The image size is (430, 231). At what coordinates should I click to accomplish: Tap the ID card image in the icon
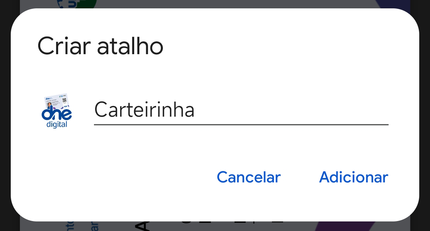tap(58, 102)
